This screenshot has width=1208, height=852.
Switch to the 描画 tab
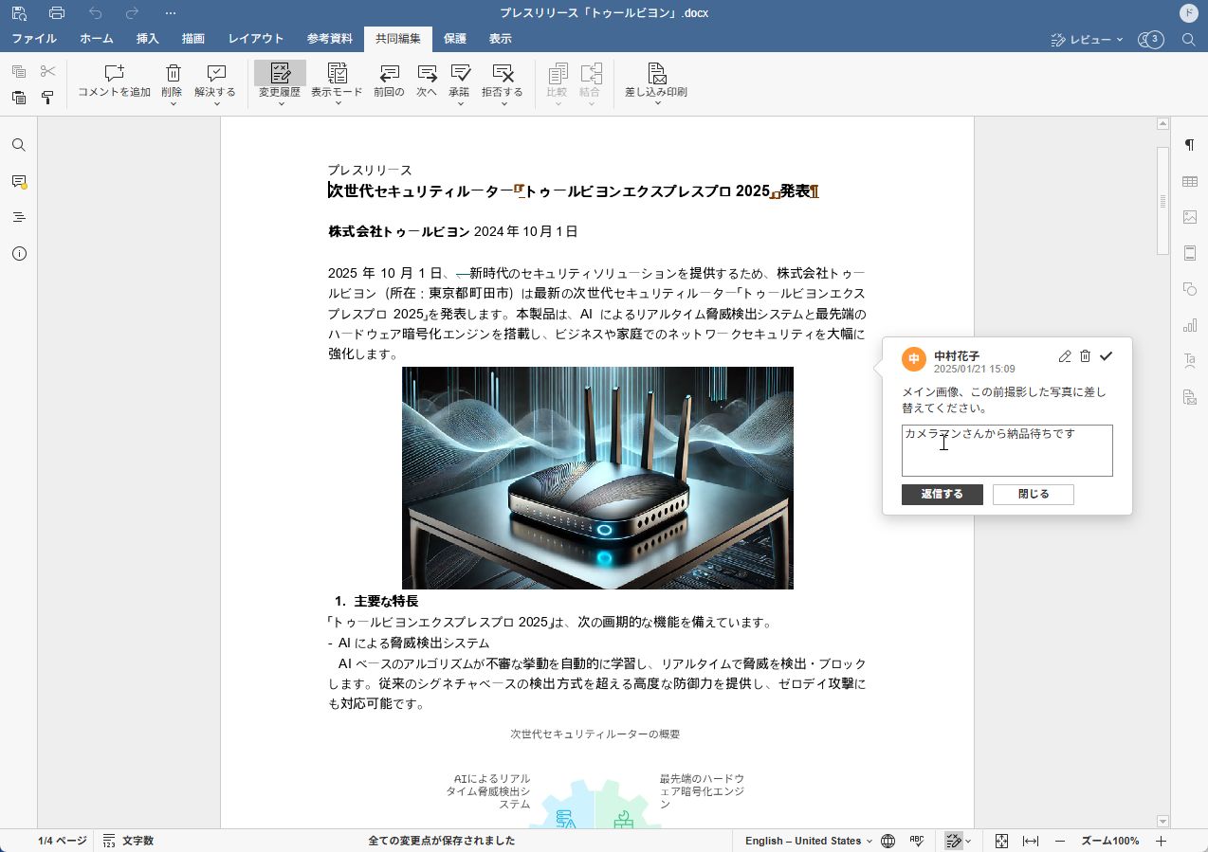(193, 39)
